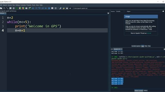Open the Projects menu

(29, 5)
